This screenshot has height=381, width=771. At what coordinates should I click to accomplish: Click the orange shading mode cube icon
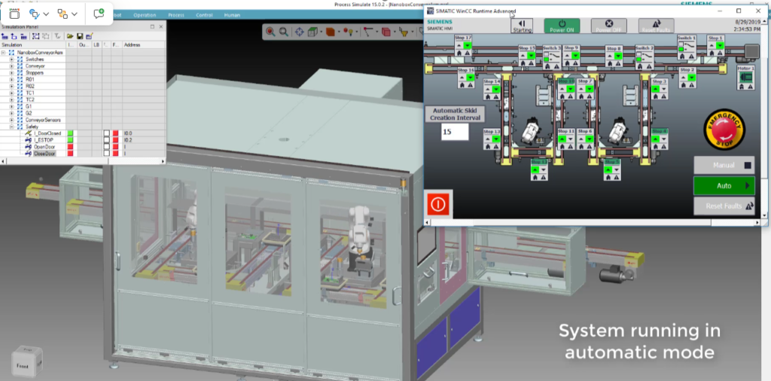(330, 32)
